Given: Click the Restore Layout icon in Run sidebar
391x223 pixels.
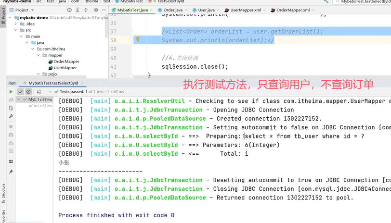Looking at the screenshot, I should pyautogui.click(x=11, y=161).
